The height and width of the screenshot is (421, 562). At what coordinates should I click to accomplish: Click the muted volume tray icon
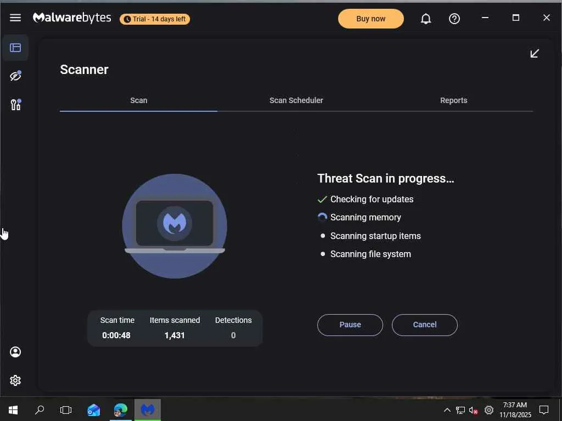pyautogui.click(x=474, y=410)
